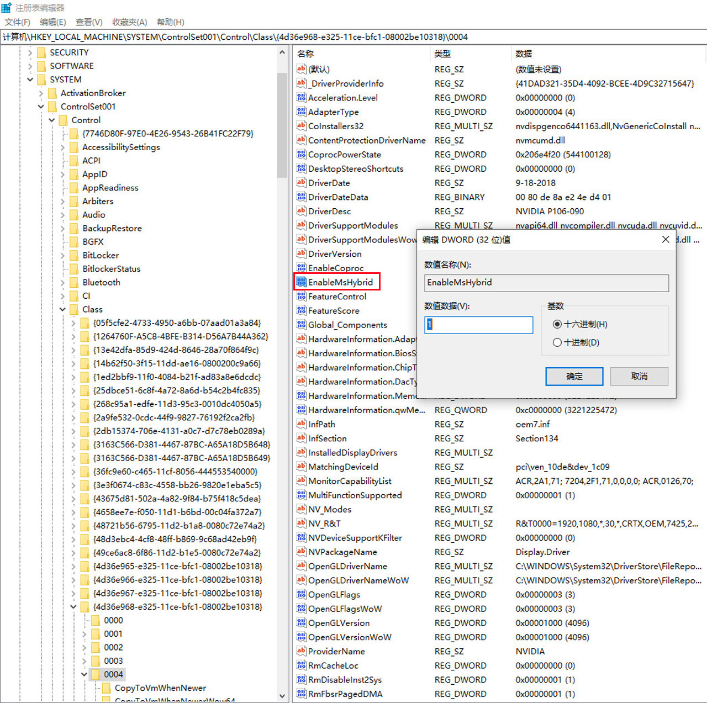Click the tree pane scroll-up arrow
The height and width of the screenshot is (703, 707).
coord(282,52)
